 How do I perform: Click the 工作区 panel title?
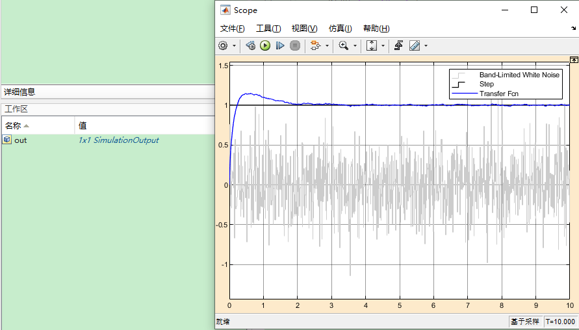(16, 109)
